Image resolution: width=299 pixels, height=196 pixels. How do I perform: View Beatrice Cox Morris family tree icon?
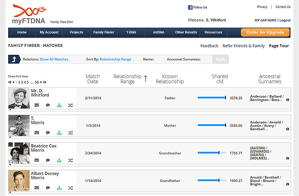point(59,161)
